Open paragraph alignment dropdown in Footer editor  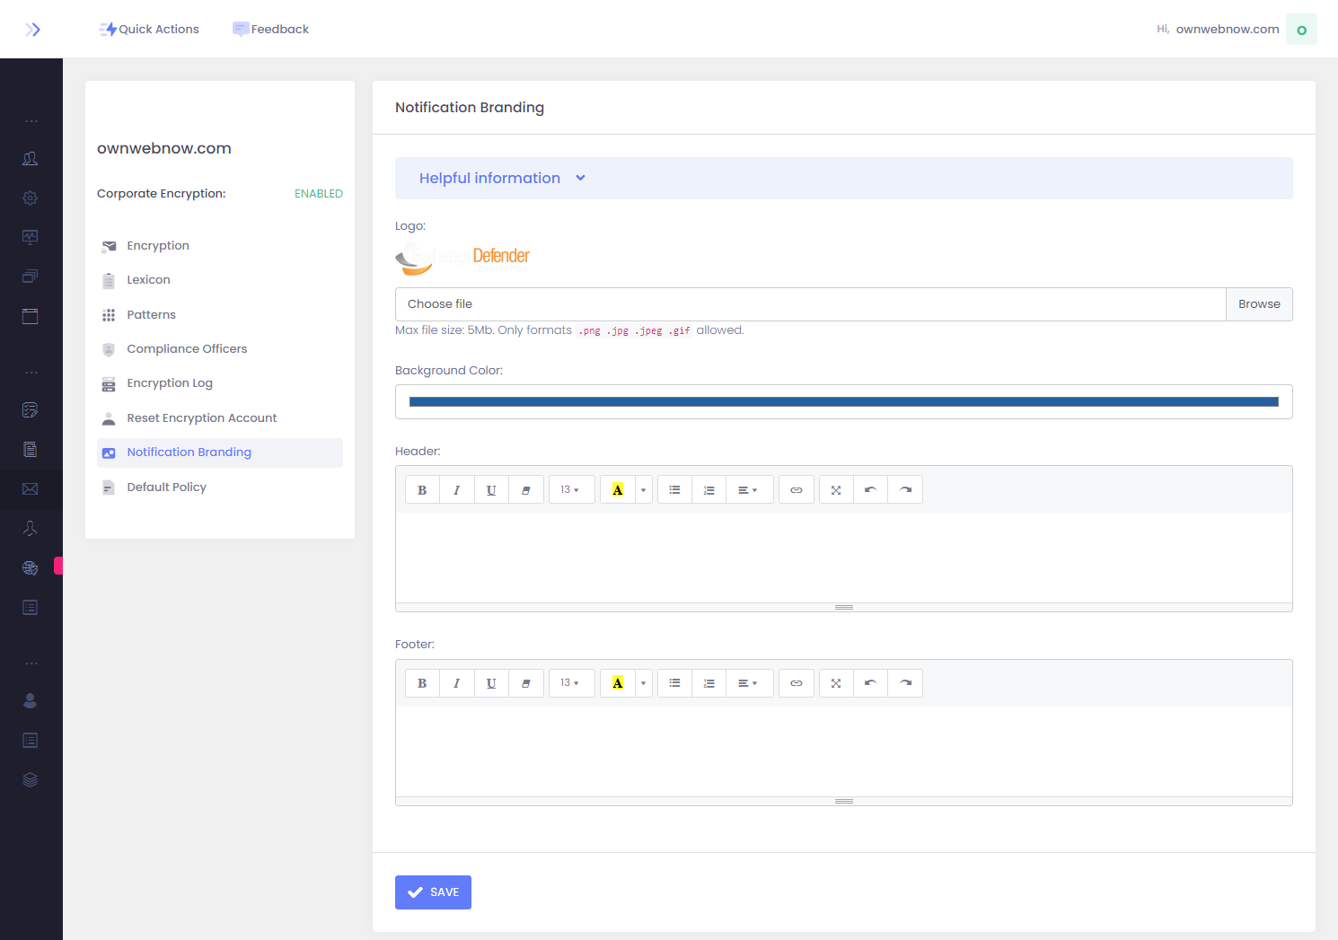[x=748, y=683]
